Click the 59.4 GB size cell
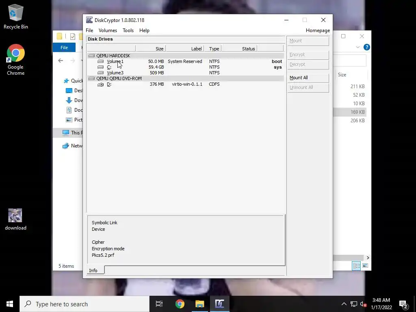 point(156,67)
